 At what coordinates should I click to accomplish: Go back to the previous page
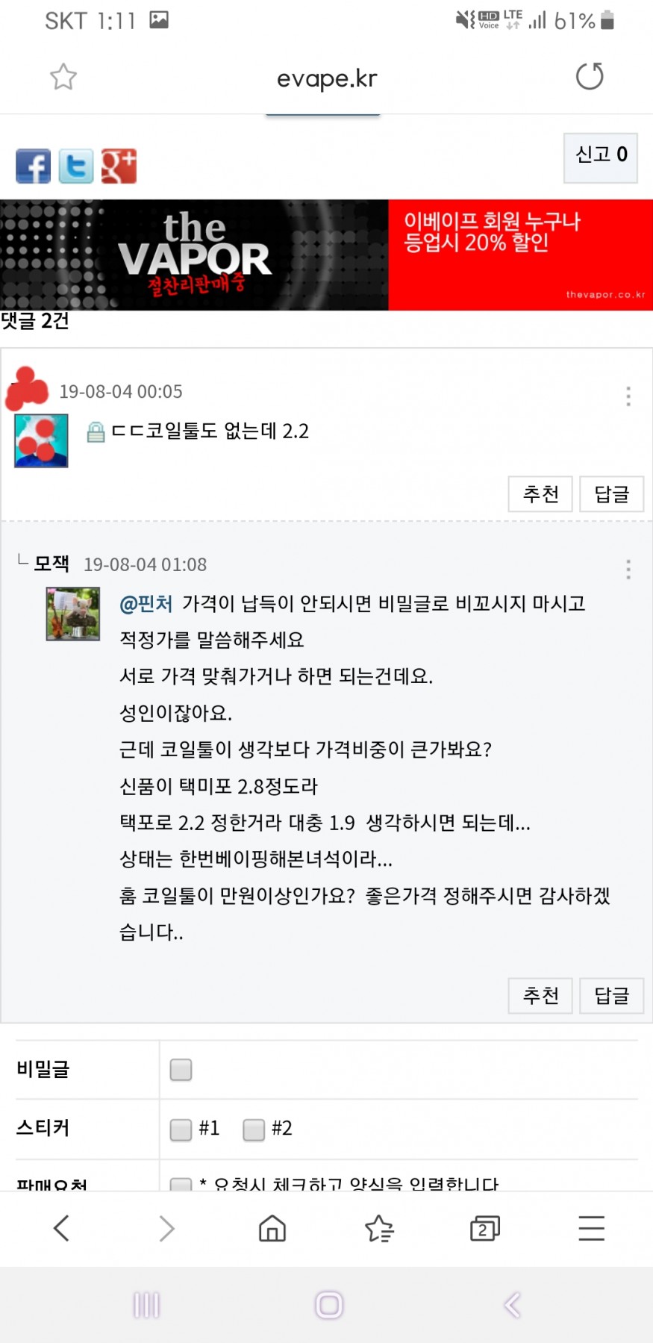pyautogui.click(x=62, y=1228)
